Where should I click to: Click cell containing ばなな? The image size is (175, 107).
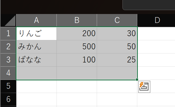coord(37,60)
